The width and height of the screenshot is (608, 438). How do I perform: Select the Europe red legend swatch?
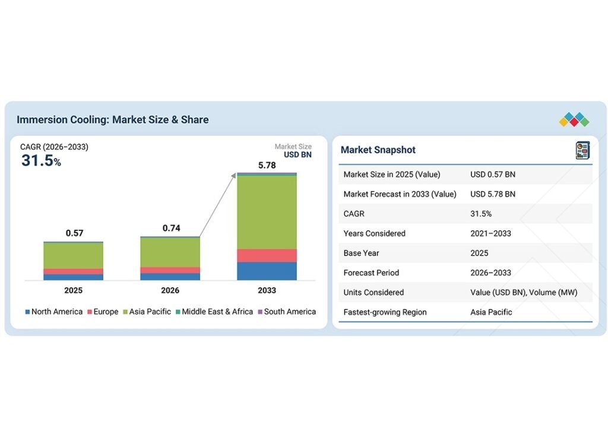coord(90,312)
